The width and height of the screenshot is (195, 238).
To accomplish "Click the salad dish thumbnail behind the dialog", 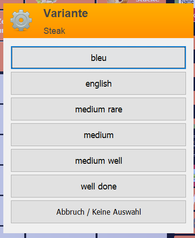I will (46, 1).
